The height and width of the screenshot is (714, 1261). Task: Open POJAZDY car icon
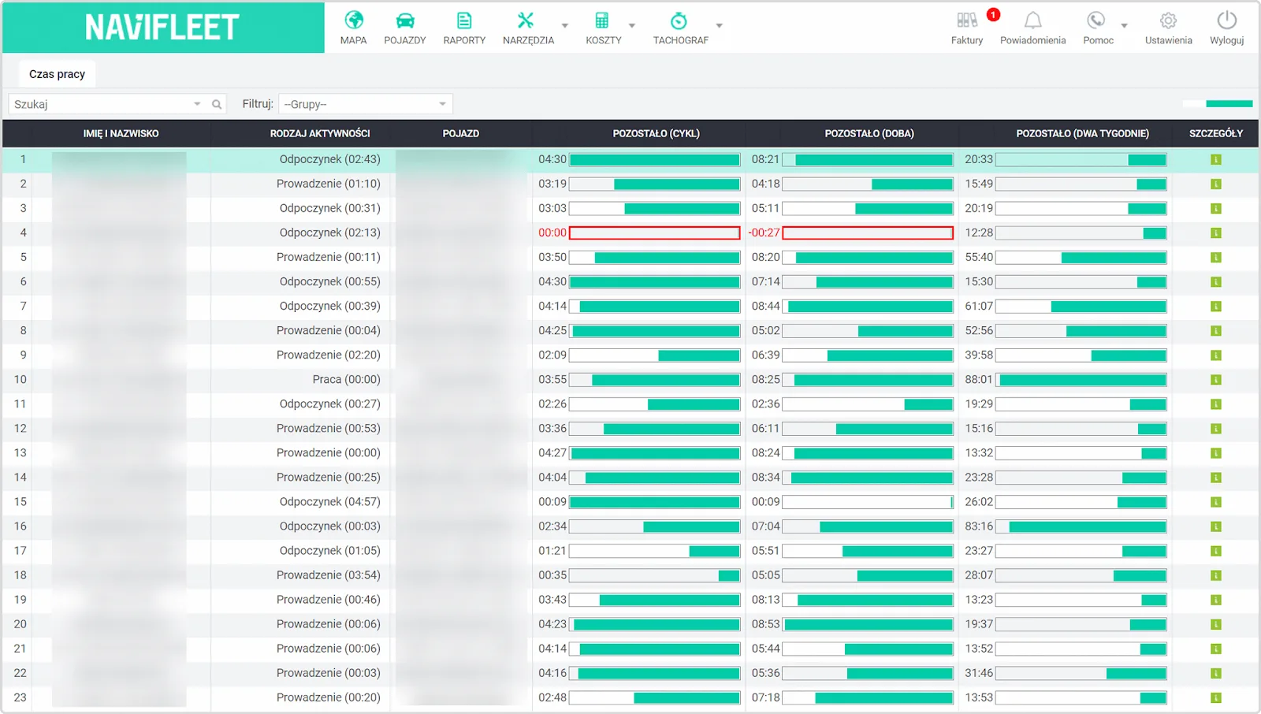pos(404,20)
